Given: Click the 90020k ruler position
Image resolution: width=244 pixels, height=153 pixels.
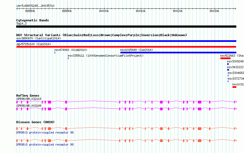Looking at the screenshot, I should pyautogui.click(x=178, y=11).
